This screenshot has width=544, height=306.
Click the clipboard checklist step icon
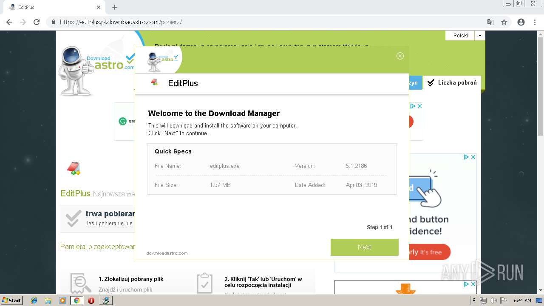[204, 283]
